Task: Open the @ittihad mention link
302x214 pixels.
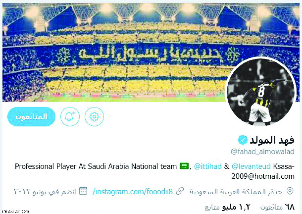Action: (x=208, y=166)
